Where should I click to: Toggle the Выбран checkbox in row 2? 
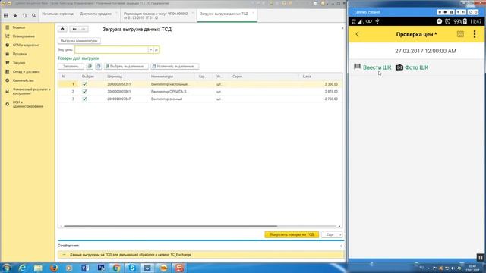(x=84, y=92)
